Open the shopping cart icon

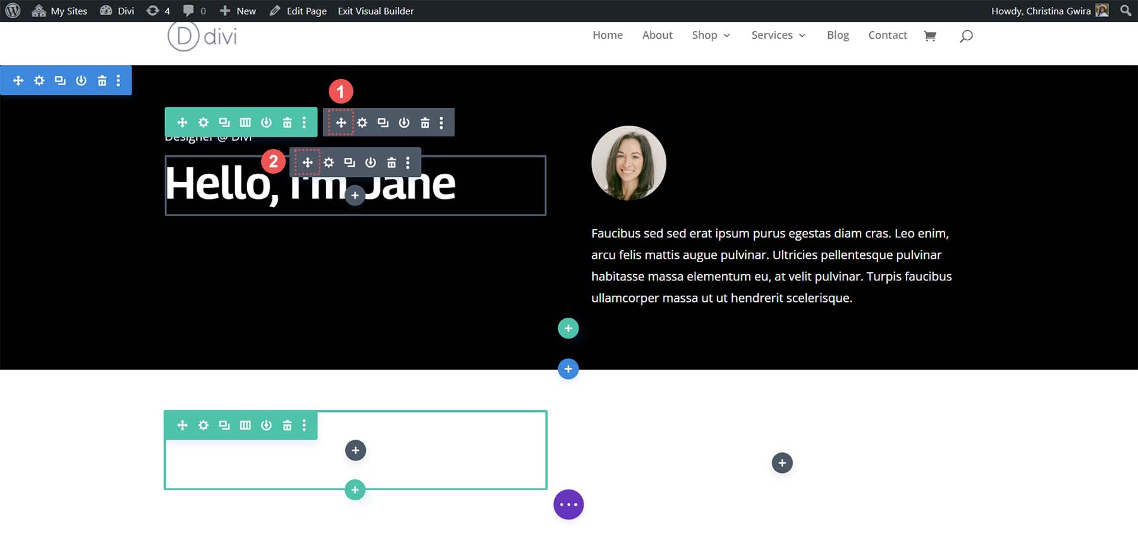coord(929,36)
